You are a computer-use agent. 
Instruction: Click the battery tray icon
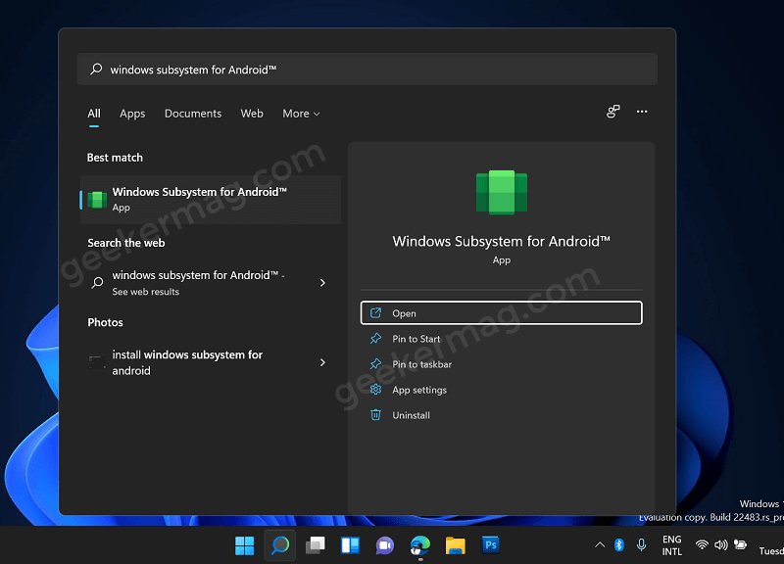click(x=740, y=545)
